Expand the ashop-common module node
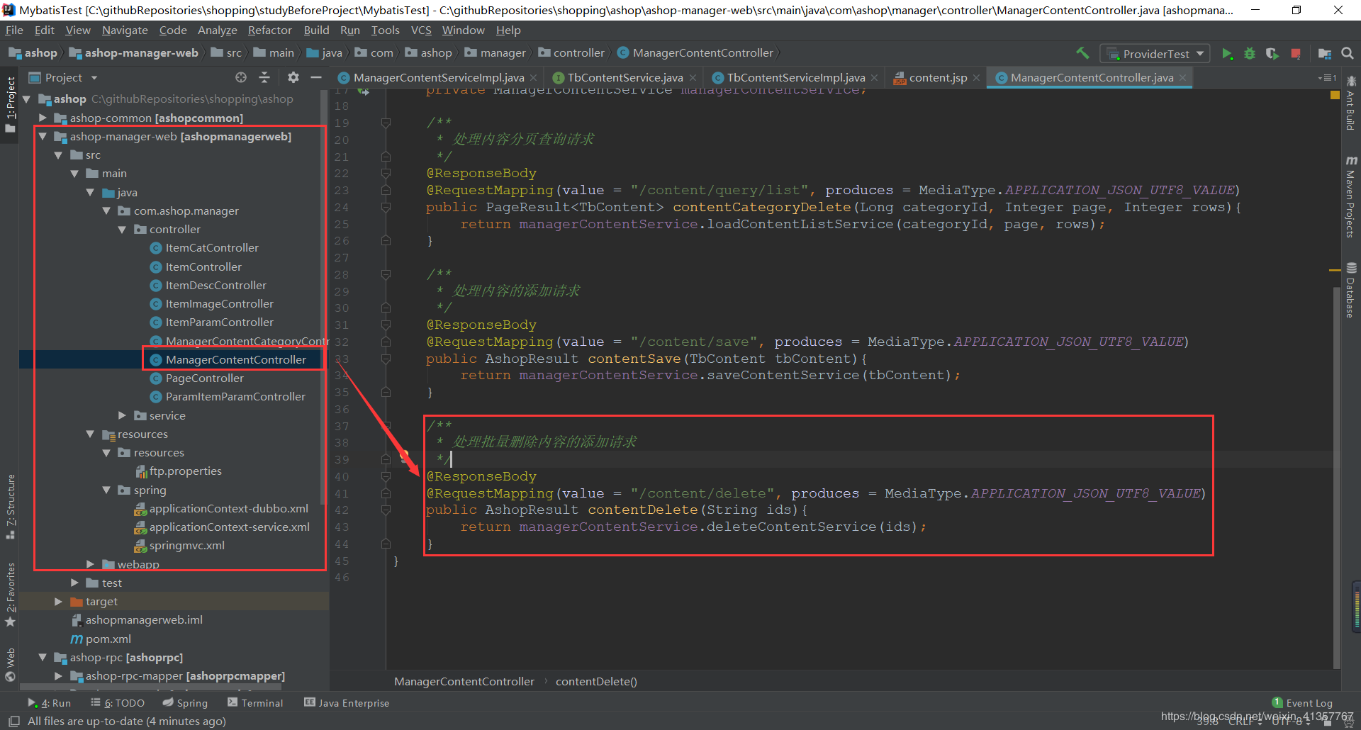This screenshot has width=1361, height=730. (43, 118)
